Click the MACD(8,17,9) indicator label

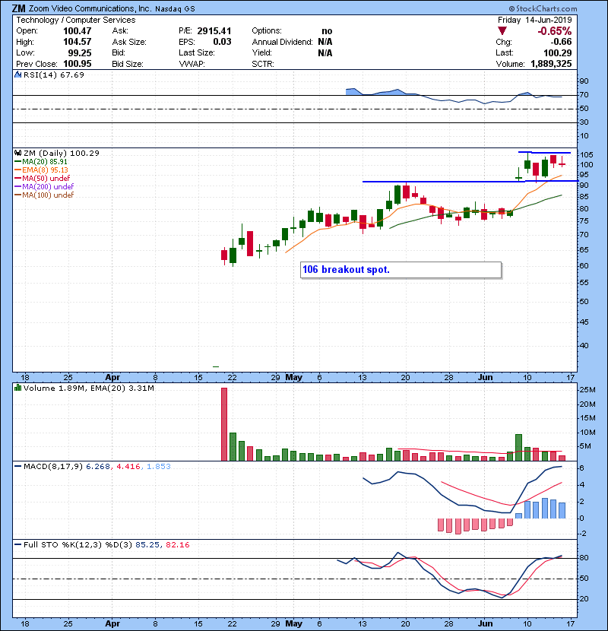52,467
